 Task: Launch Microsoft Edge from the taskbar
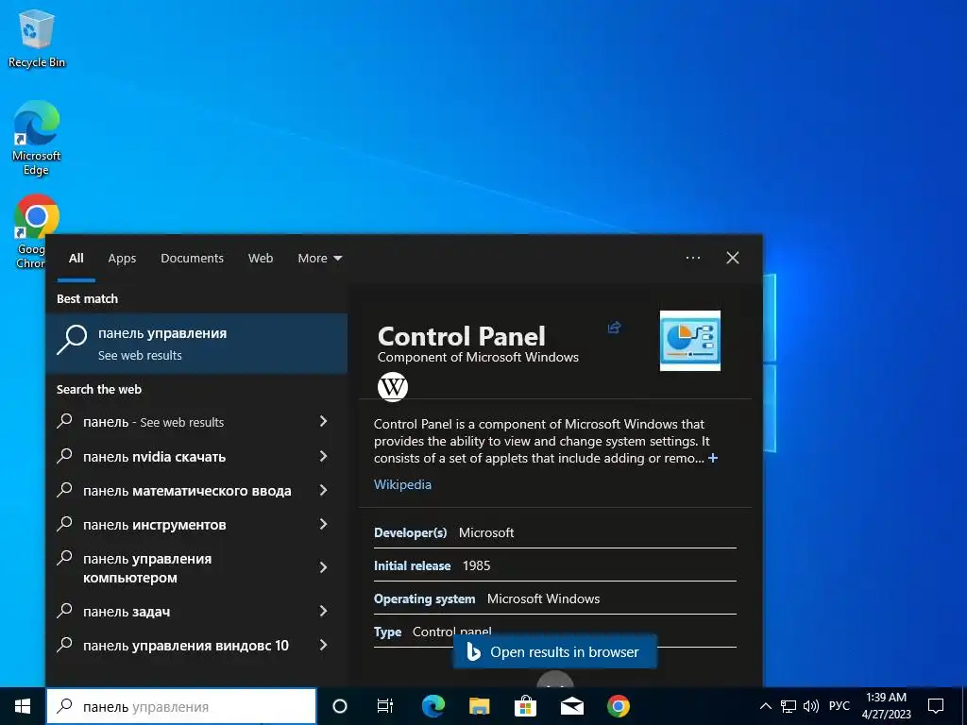(433, 706)
